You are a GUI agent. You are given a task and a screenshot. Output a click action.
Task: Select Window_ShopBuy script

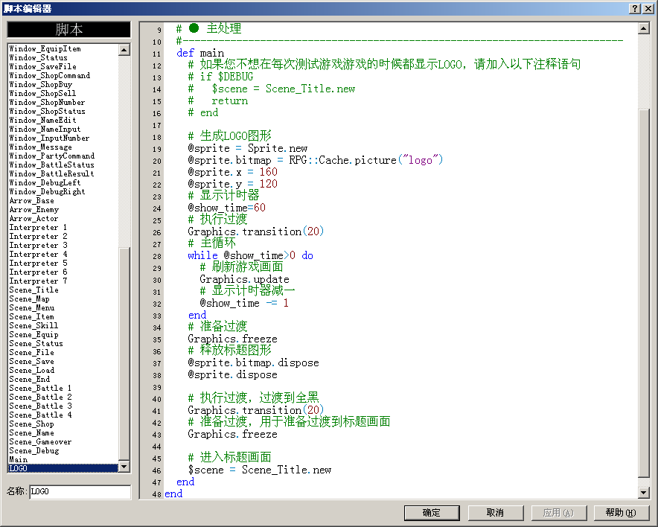coord(63,84)
